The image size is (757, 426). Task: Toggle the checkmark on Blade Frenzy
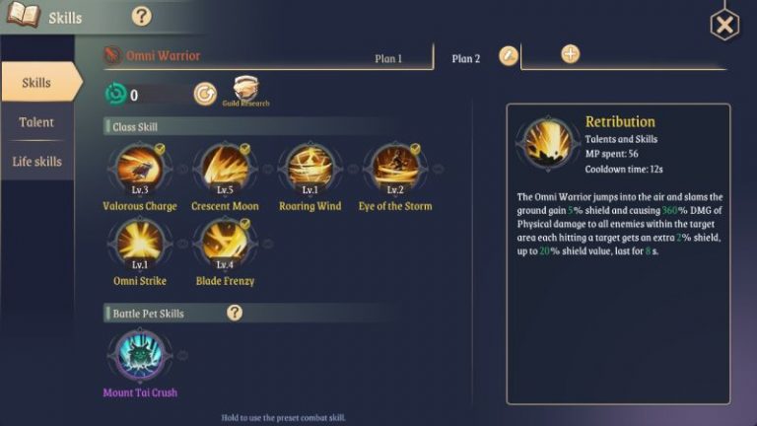pos(245,224)
